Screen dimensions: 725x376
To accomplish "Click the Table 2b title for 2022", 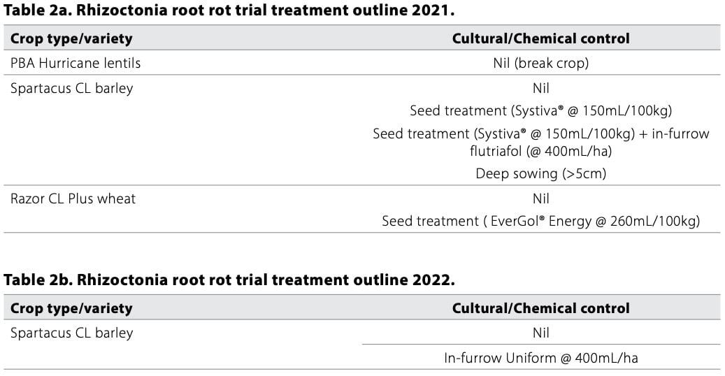I will click(229, 280).
